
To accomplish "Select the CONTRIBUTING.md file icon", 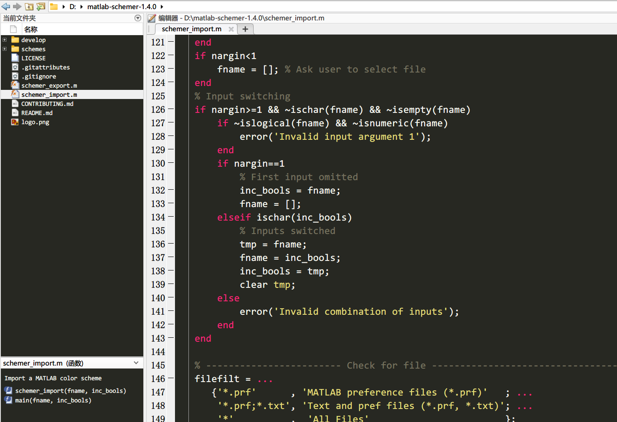I will [x=15, y=103].
